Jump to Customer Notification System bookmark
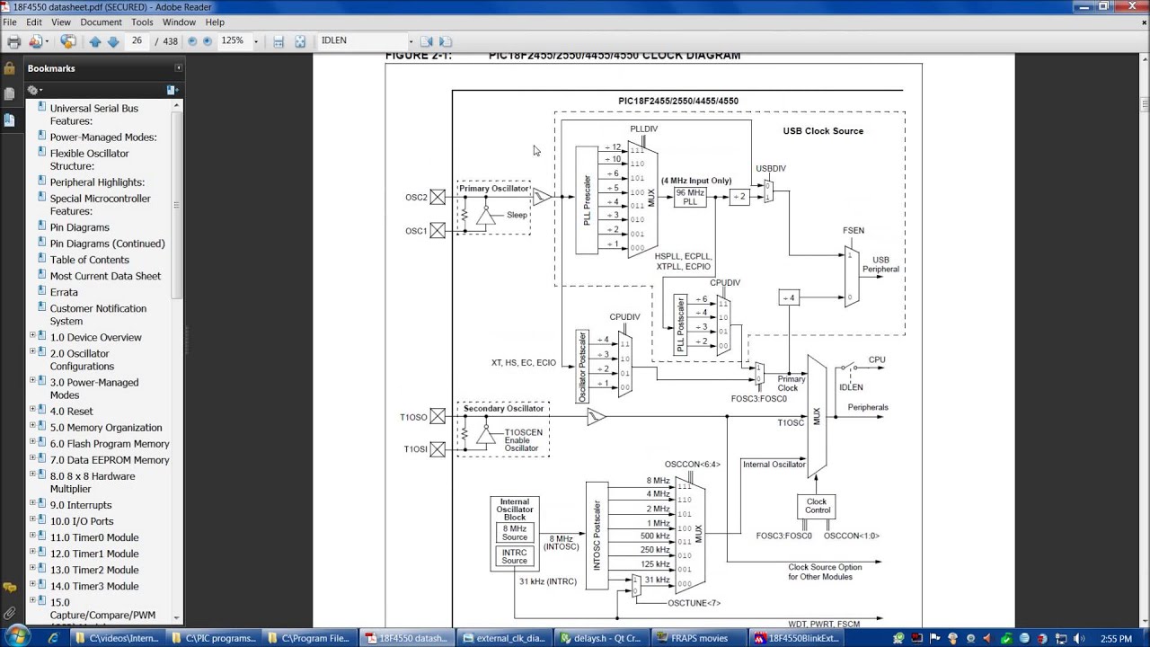Screen dimensions: 1150x647 point(98,315)
